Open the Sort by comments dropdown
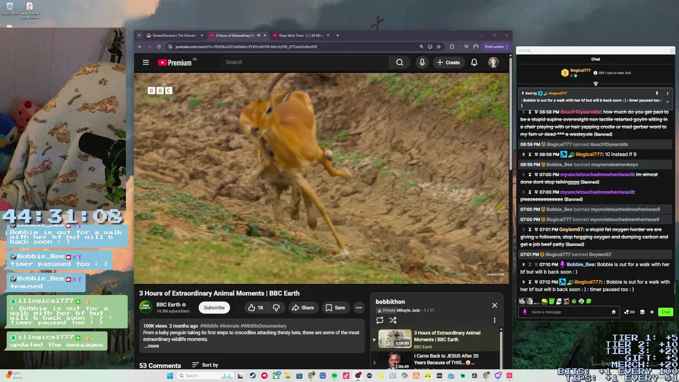 click(x=205, y=365)
